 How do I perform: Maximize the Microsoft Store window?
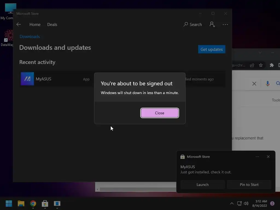(x=213, y=14)
